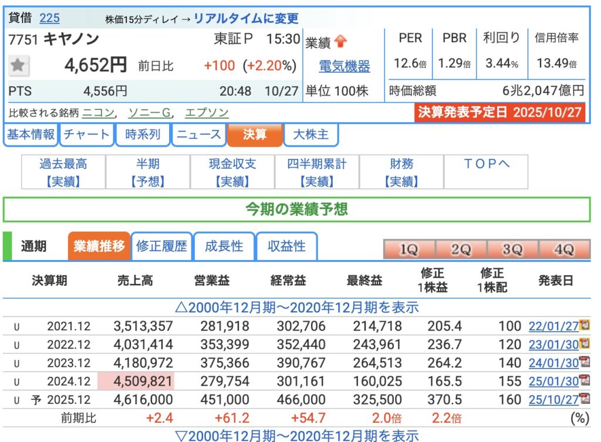Open the 大株主 tab

click(310, 134)
